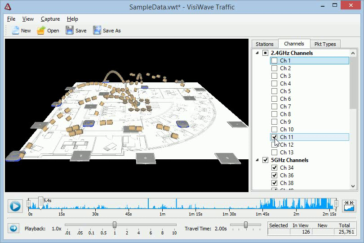This screenshot has width=364, height=243.
Task: Uncheck the Ch 11 checkbox
Action: (x=275, y=137)
